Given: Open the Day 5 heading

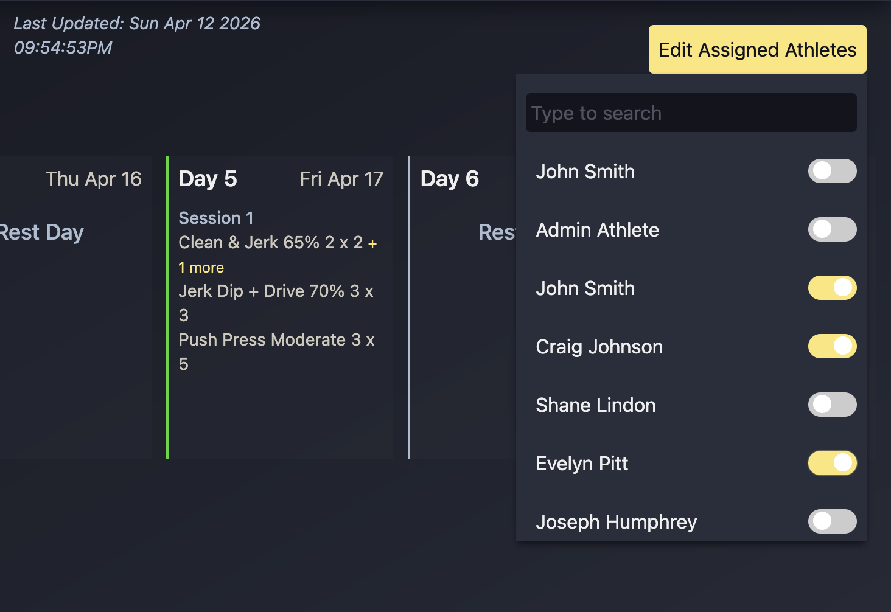Looking at the screenshot, I should (208, 179).
